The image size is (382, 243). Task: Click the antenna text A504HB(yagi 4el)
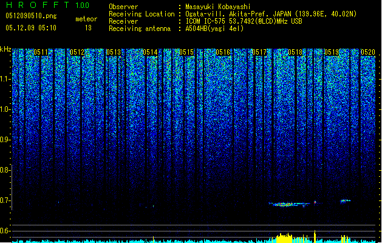pos(214,29)
